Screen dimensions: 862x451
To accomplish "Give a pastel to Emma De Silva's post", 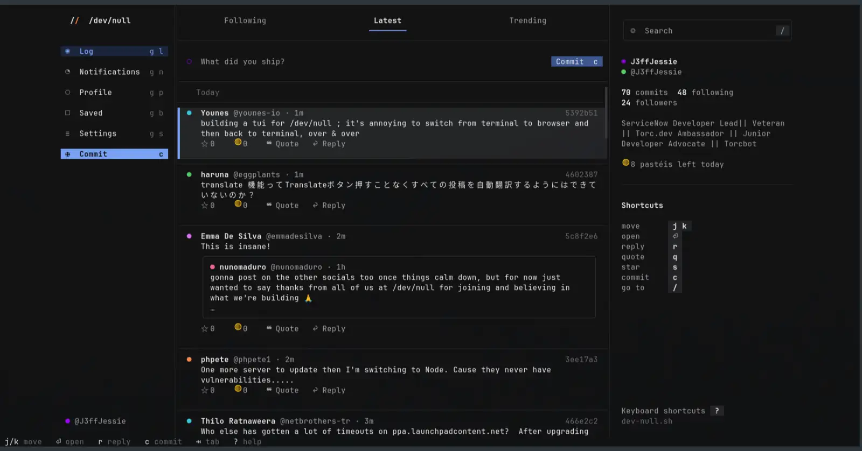I will (x=241, y=328).
